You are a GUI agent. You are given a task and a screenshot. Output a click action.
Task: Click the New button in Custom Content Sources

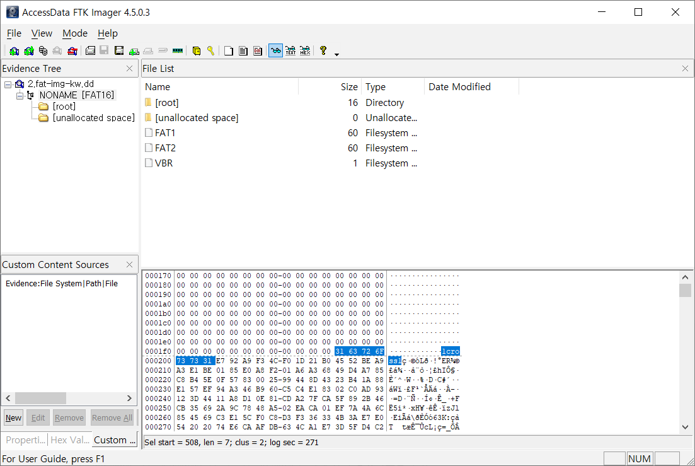click(13, 417)
